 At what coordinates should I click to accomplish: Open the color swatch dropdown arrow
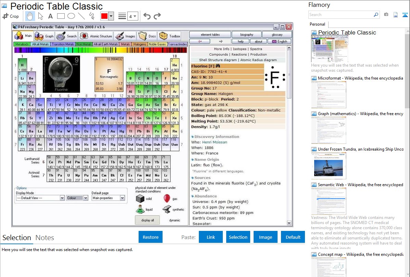[x=111, y=16]
